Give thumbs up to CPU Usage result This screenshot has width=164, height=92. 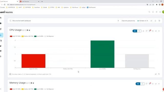point(156,74)
